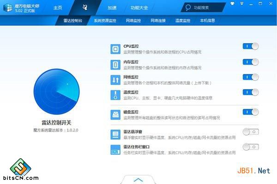Click the 5.02 正式版 version text

pyautogui.click(x=25, y=11)
